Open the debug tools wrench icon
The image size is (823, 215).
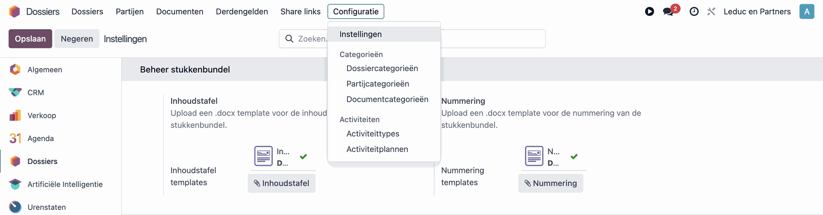(711, 12)
